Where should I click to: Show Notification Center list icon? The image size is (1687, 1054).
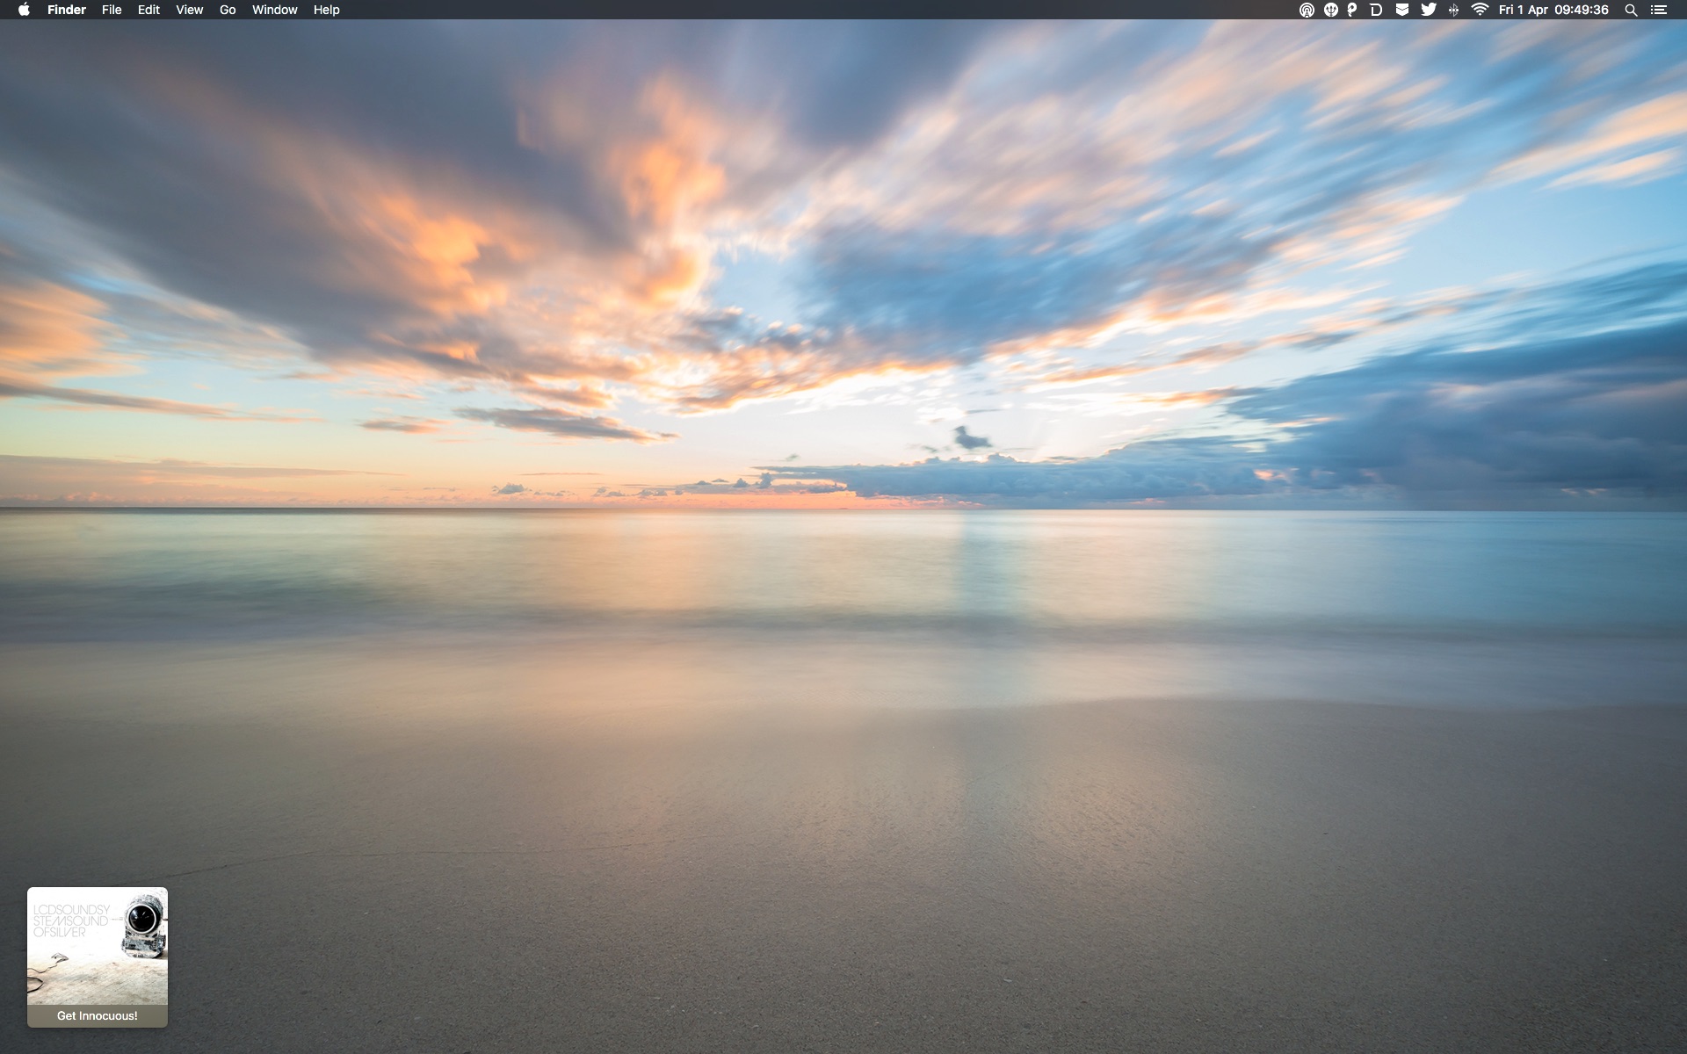[1658, 10]
